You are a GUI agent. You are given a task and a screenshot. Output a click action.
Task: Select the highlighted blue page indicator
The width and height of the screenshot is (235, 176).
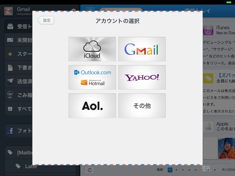170,170
